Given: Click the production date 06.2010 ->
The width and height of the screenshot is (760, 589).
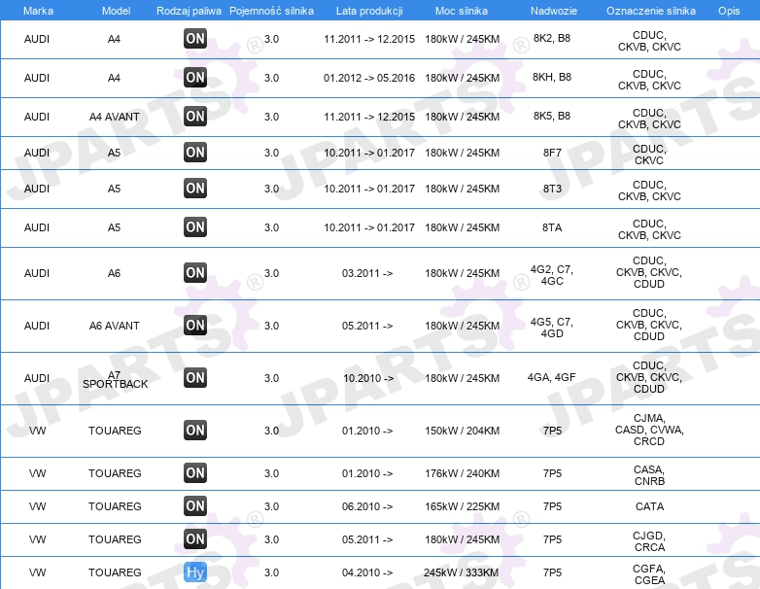Looking at the screenshot, I should [367, 506].
